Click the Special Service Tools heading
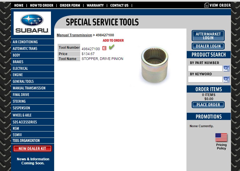Screen dimensions: 240x171 pos(102,22)
